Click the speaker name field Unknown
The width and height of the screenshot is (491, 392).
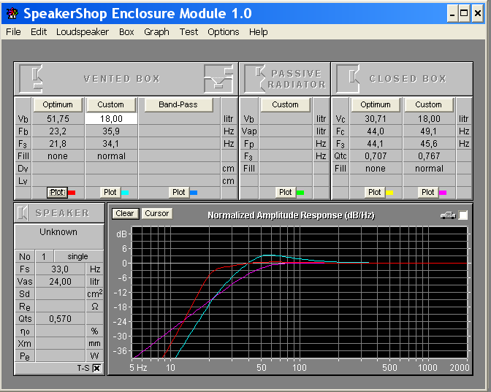[59, 237]
